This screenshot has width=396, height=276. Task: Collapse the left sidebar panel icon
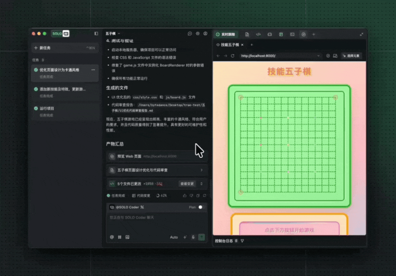pyautogui.click(x=96, y=34)
